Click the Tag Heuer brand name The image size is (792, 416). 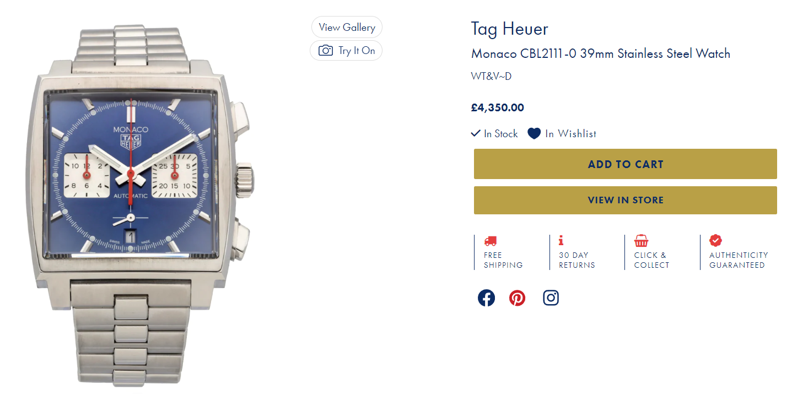click(x=509, y=29)
